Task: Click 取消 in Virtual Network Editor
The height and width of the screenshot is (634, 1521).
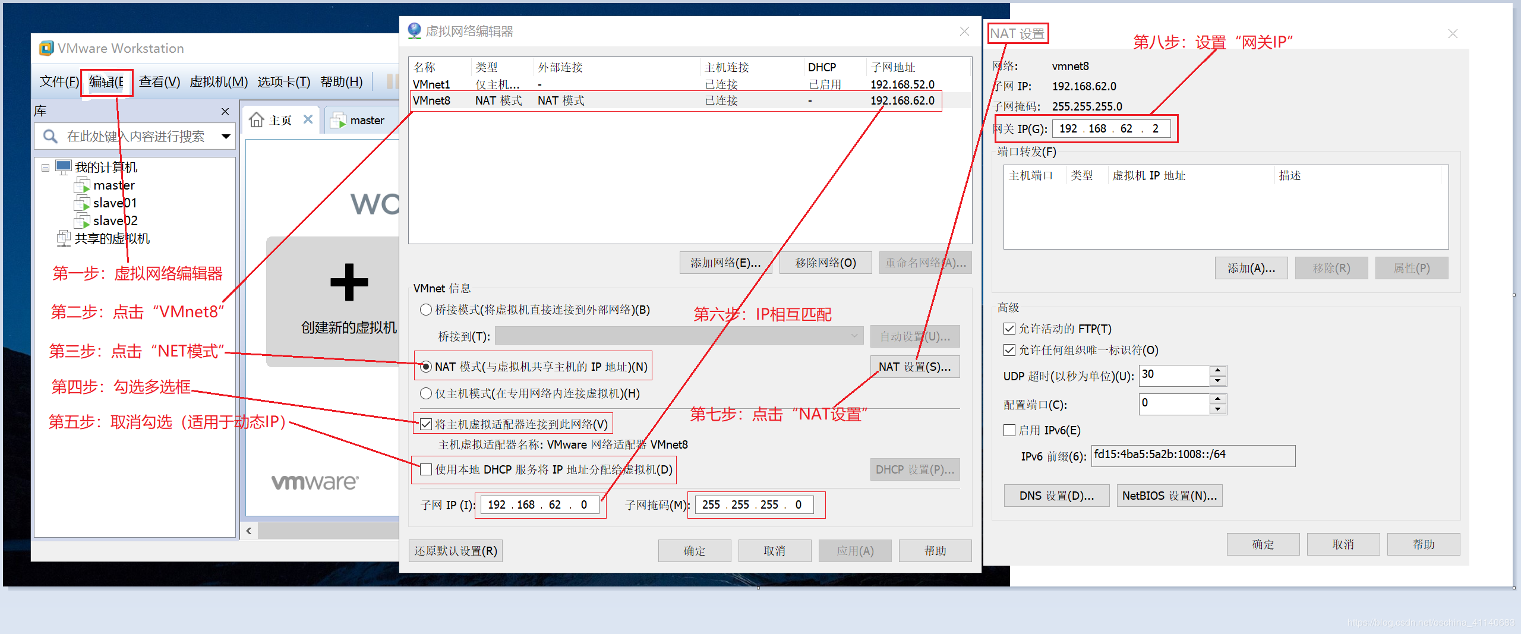Action: (775, 551)
